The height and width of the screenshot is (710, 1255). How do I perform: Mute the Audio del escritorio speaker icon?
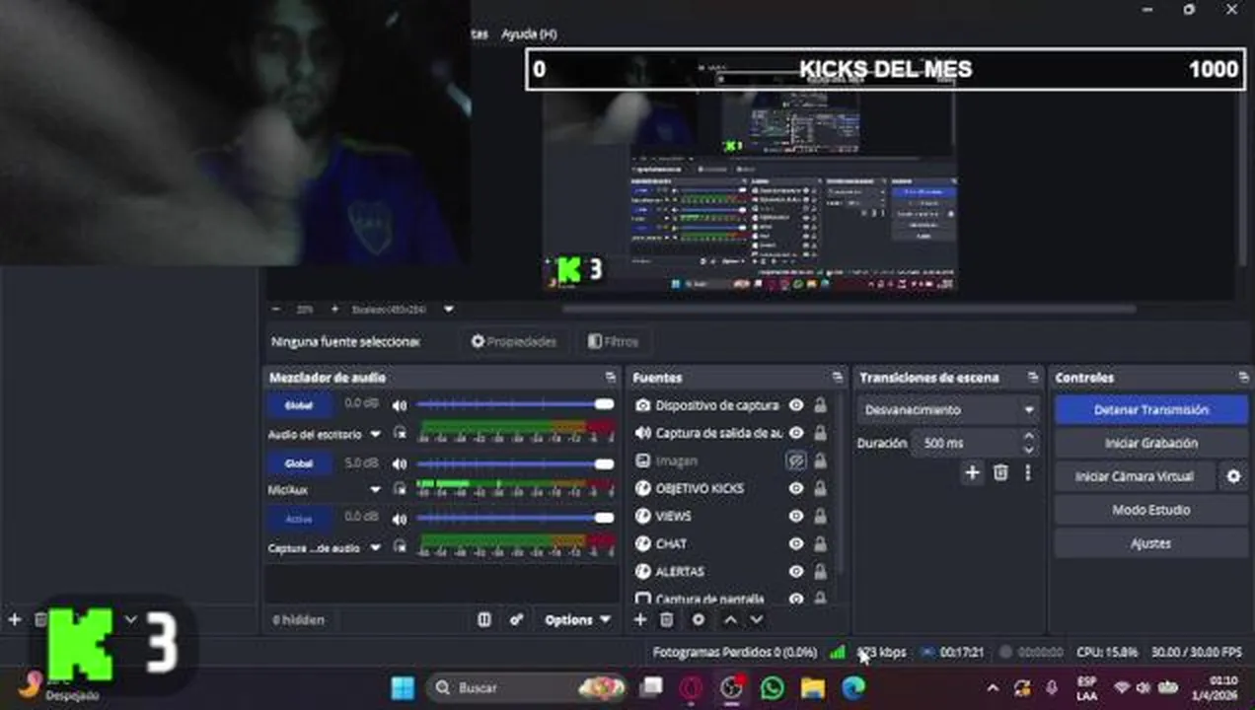(400, 405)
